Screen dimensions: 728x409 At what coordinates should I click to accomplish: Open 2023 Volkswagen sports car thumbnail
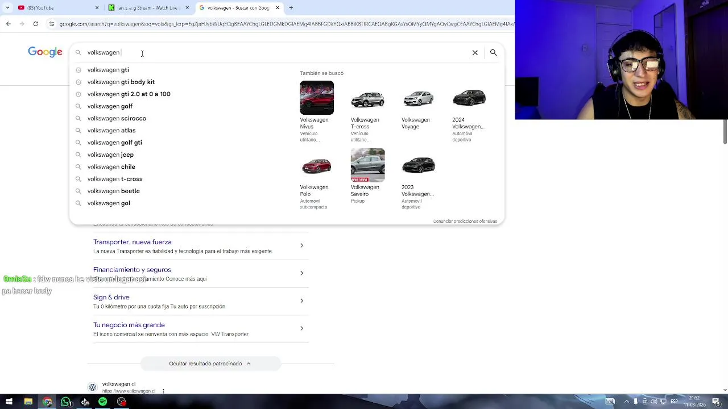(419, 165)
